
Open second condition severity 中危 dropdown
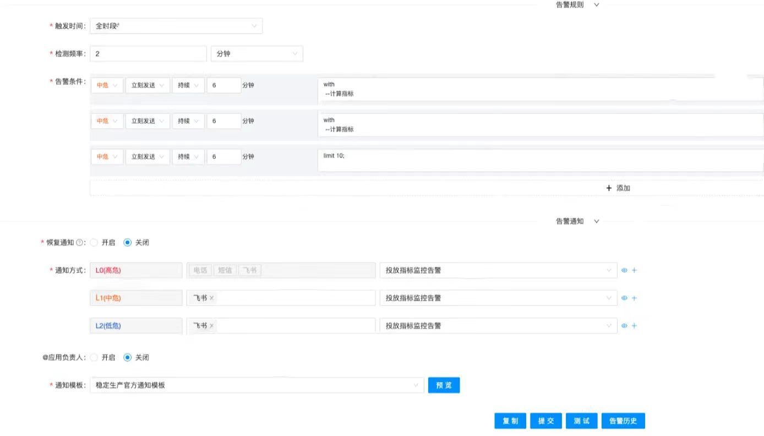pyautogui.click(x=107, y=121)
